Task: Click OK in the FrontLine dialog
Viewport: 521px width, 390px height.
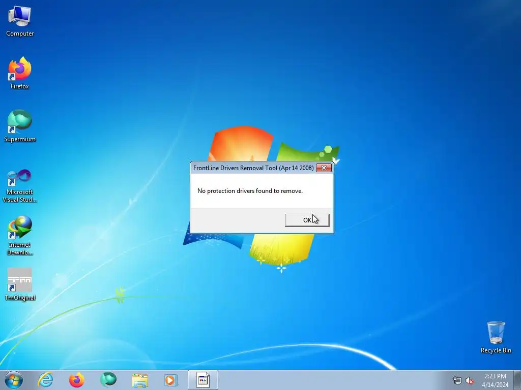Action: tap(307, 220)
